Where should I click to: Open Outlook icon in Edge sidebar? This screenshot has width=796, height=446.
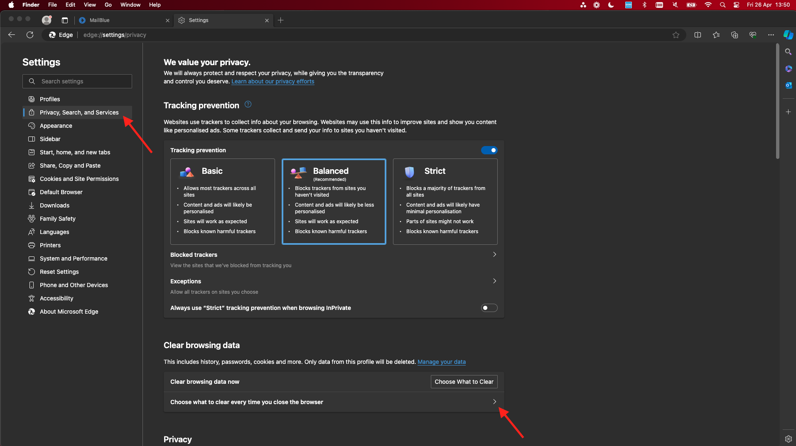pos(788,85)
